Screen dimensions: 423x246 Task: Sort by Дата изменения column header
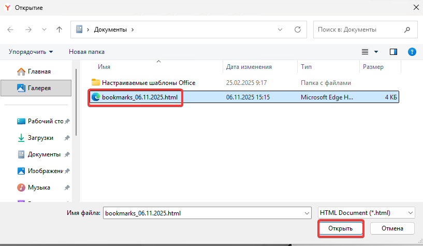[249, 67]
